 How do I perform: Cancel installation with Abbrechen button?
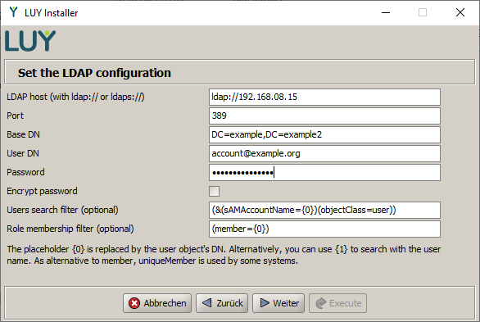[157, 303]
